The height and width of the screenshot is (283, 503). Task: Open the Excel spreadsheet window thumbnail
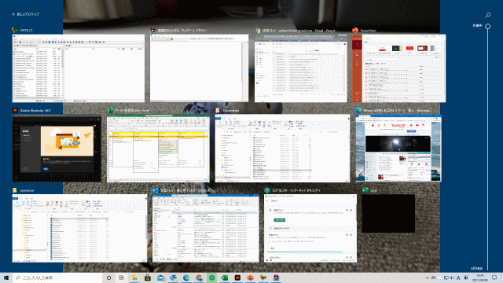(x=158, y=149)
